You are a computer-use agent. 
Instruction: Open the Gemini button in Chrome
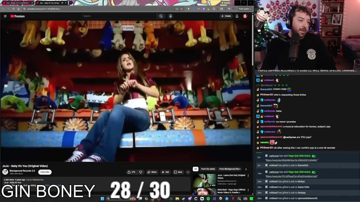point(226,3)
